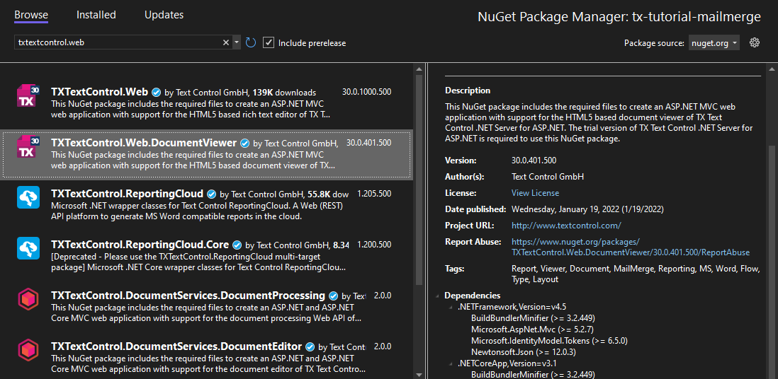This screenshot has height=379, width=778.
Task: Click verified badge beside DocumentServices.DocumentProcessing
Action: point(334,296)
